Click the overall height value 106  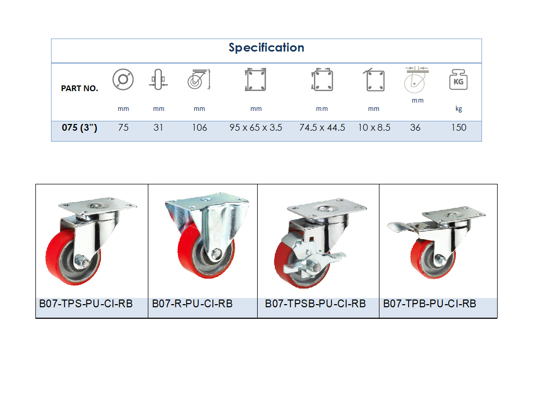click(x=199, y=128)
